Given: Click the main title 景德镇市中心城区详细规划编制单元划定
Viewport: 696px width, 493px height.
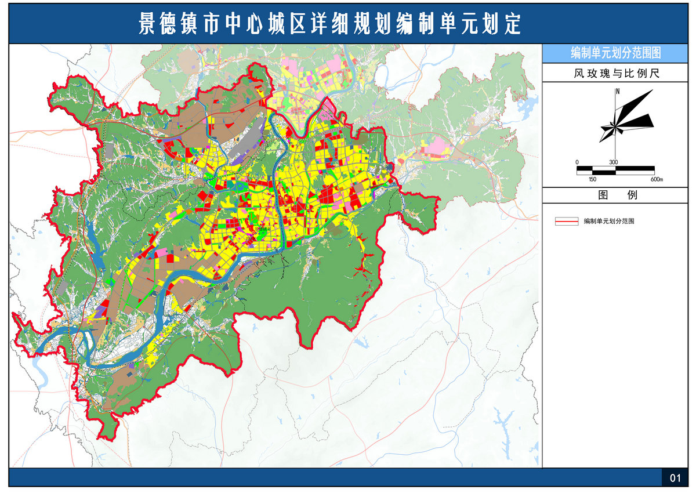Looking at the screenshot, I should [331, 24].
